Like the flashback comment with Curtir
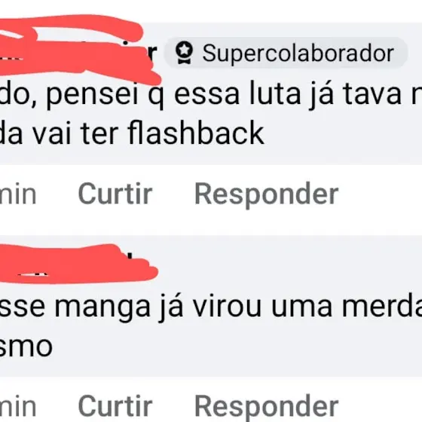 pyautogui.click(x=115, y=194)
